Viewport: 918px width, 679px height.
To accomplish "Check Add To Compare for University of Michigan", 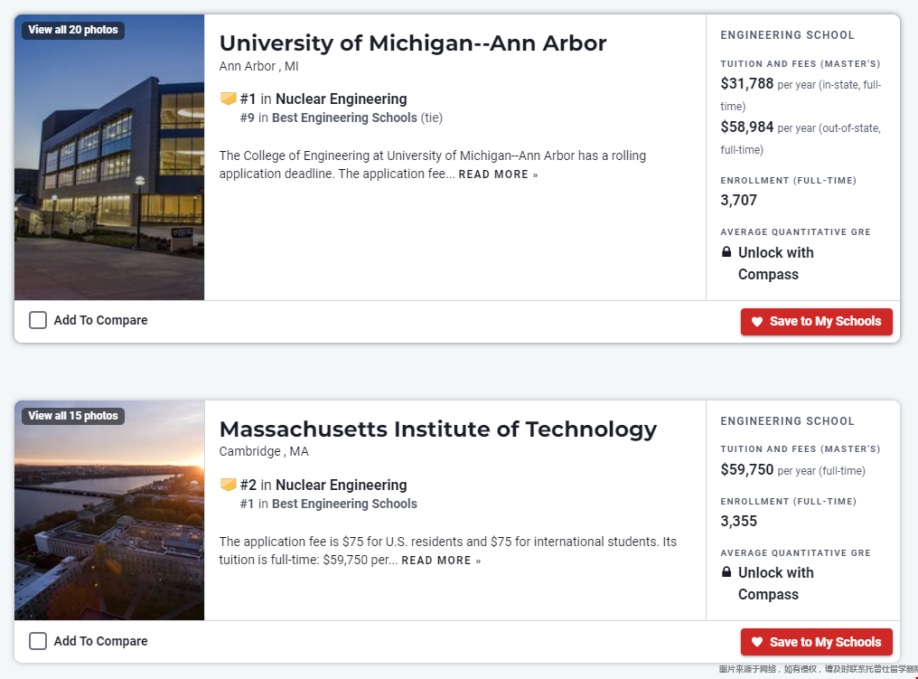I will tap(38, 320).
